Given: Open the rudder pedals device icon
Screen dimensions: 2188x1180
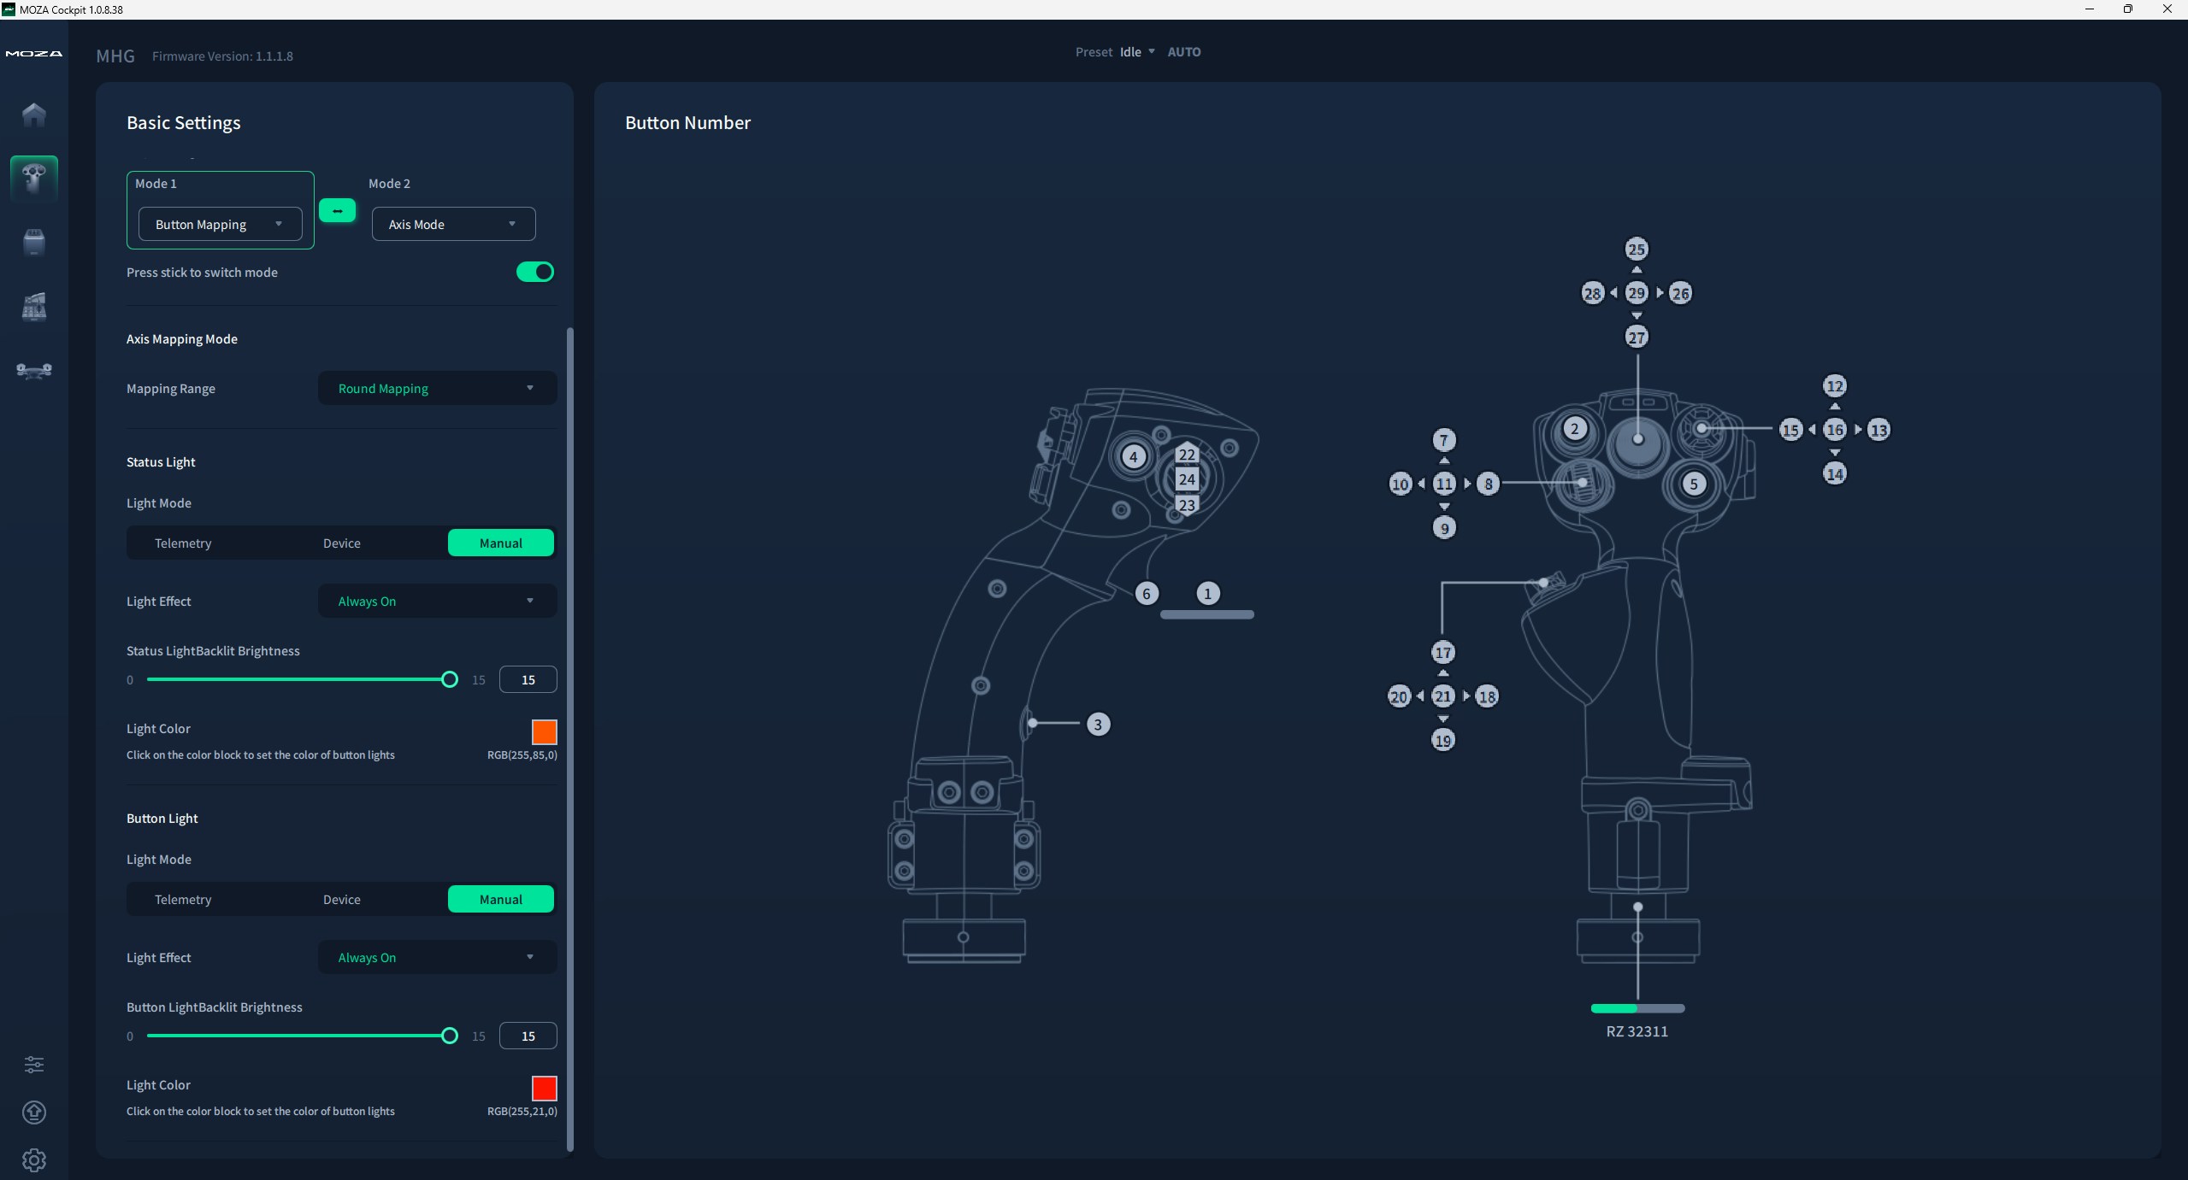Looking at the screenshot, I should pos(34,370).
